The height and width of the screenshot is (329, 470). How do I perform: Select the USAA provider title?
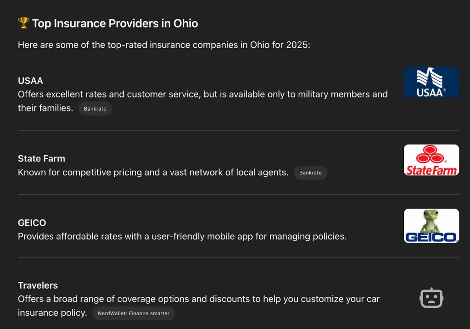pos(31,81)
